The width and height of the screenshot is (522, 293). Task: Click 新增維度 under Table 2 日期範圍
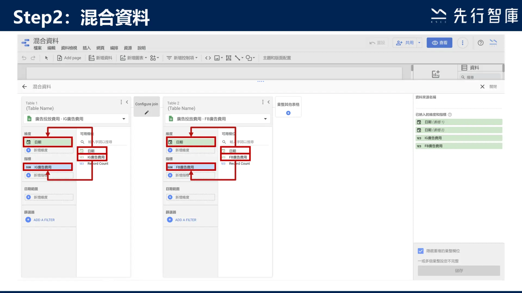191,197
